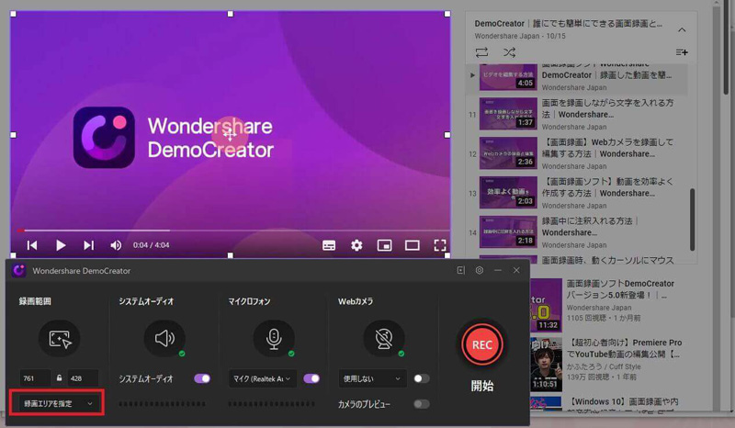Open playlist video 11 about adding text
The height and width of the screenshot is (428, 735).
tap(577, 114)
